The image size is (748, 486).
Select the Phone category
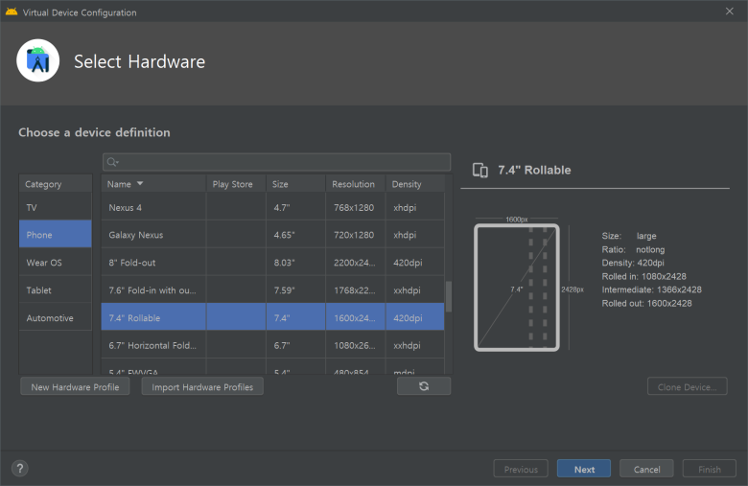click(56, 235)
